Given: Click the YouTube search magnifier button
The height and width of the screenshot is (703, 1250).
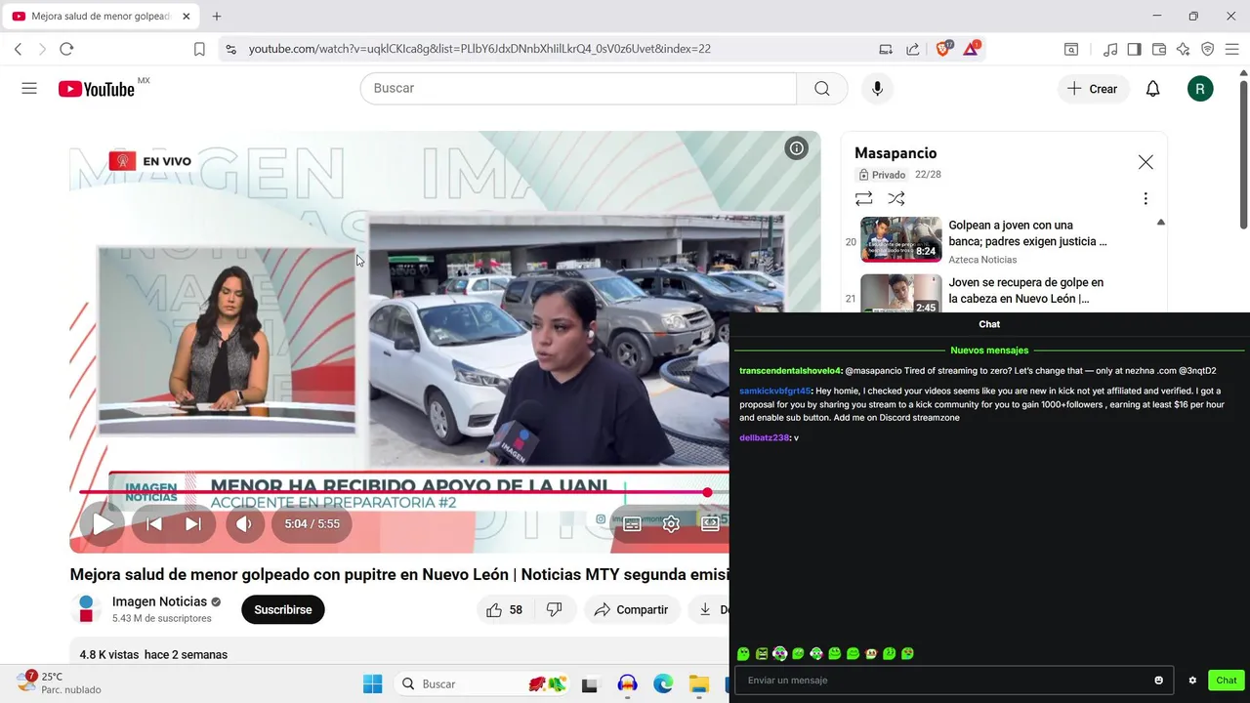Looking at the screenshot, I should click(x=822, y=89).
